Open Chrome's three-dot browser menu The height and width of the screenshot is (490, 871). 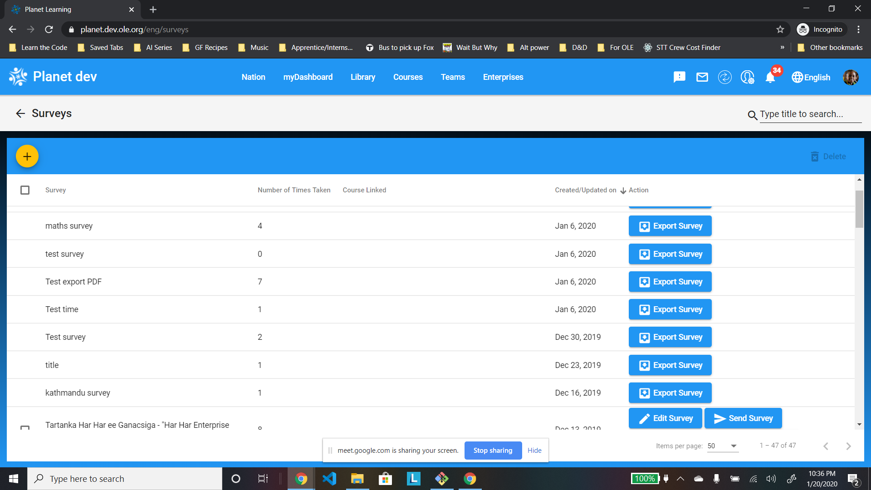pyautogui.click(x=858, y=29)
